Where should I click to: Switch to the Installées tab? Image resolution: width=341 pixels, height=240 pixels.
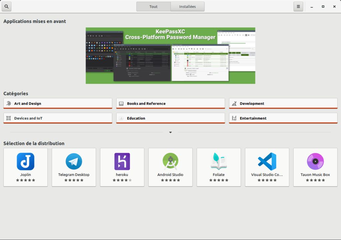tap(187, 6)
